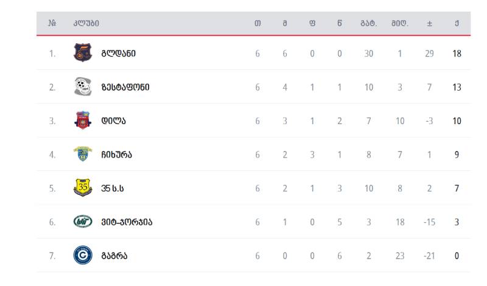Click the მიღ. column header
Viewport: 487px width, 286px height.
[x=400, y=23]
